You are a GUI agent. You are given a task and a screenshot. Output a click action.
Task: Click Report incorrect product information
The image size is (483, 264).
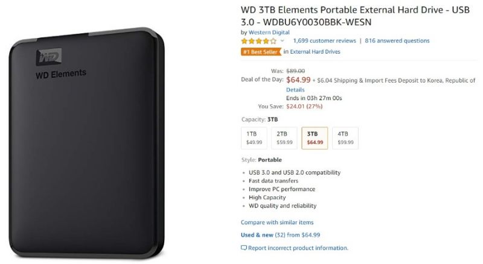coord(298,248)
